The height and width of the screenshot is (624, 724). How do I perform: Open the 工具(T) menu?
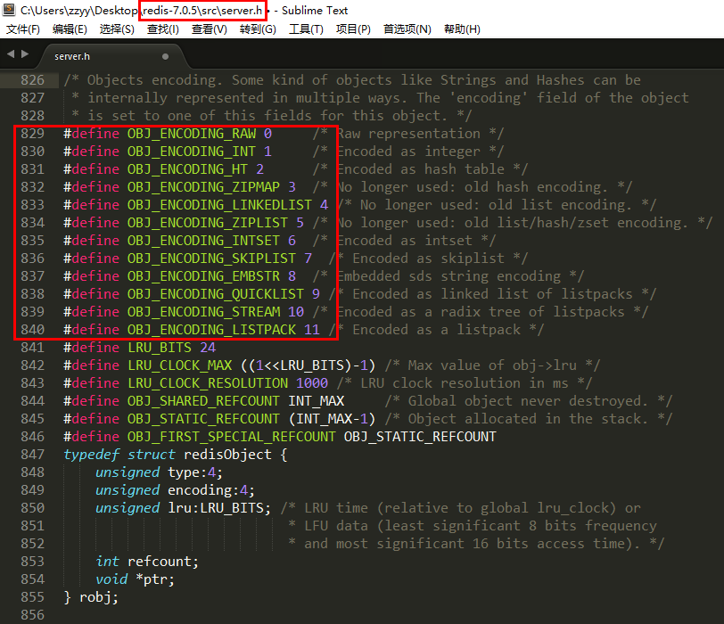pyautogui.click(x=306, y=29)
